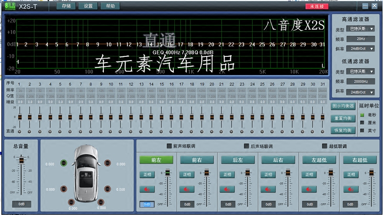Mute the 右超低 channel with speaker icon

(x=349, y=189)
